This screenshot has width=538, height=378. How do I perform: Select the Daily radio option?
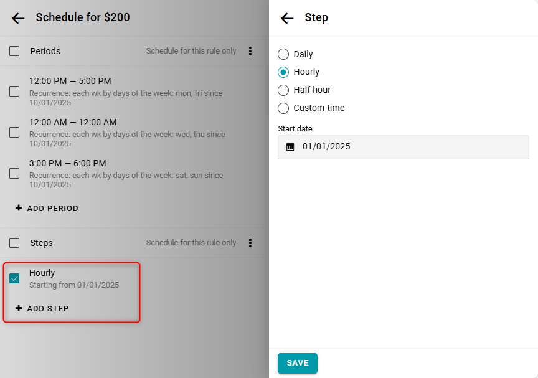[x=283, y=54]
